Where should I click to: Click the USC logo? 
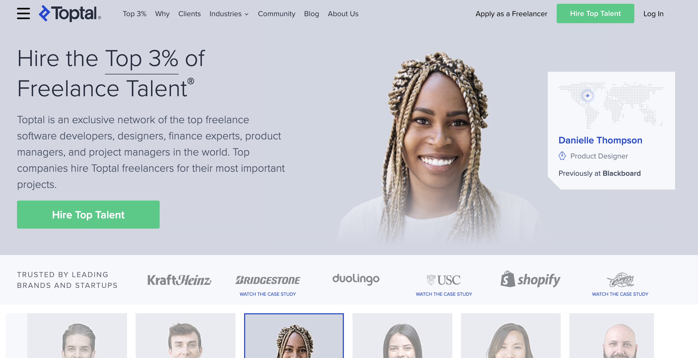444,280
